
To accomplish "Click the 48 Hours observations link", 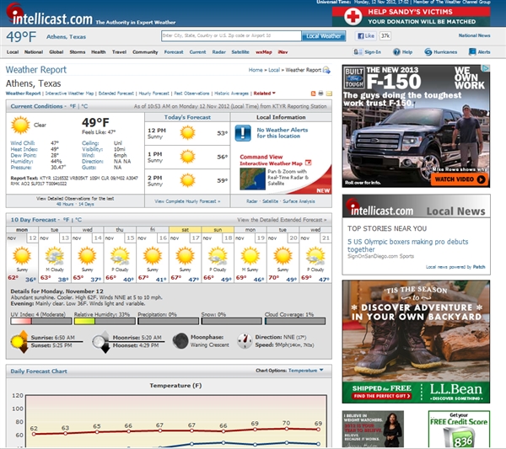I will pyautogui.click(x=63, y=204).
